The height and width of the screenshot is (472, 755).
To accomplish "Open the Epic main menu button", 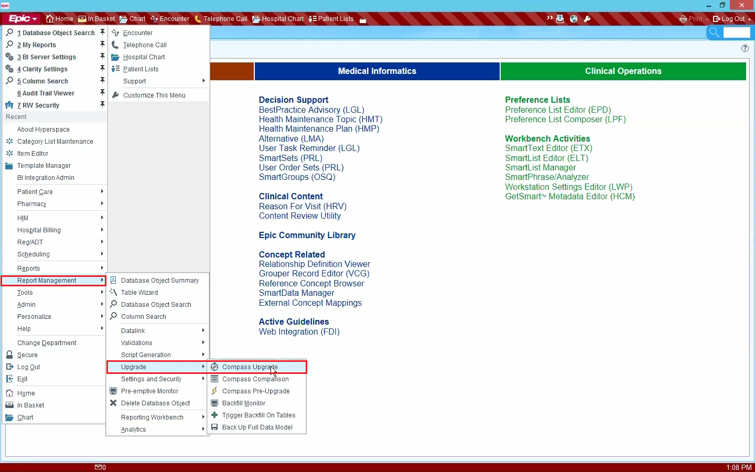I will [21, 19].
